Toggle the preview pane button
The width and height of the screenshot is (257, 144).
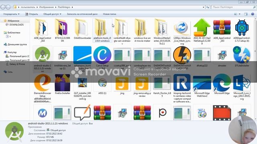[246, 14]
